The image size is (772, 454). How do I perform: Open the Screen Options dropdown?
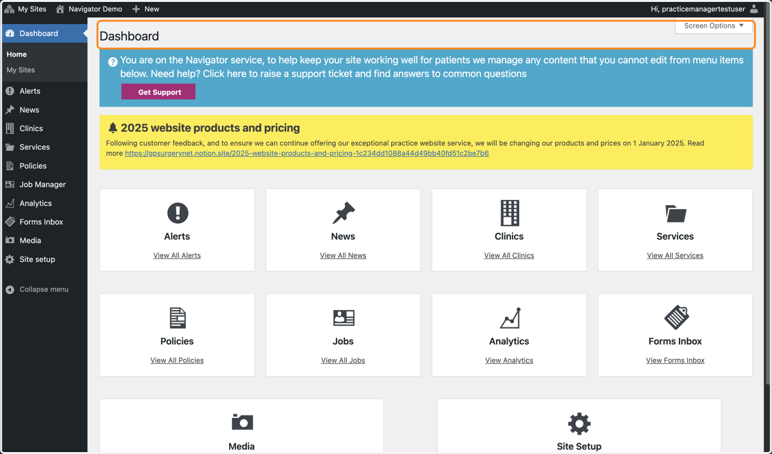(713, 26)
